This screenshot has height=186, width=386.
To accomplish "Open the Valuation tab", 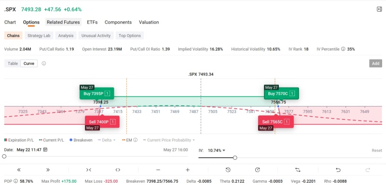I will [149, 22].
